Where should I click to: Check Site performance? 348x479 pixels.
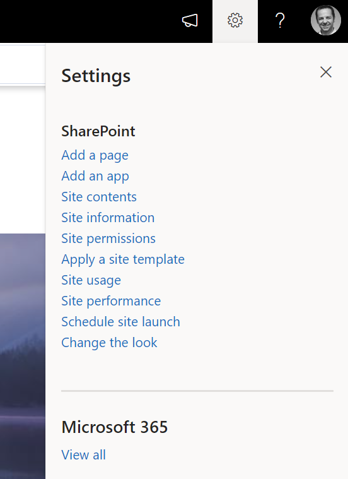111,301
